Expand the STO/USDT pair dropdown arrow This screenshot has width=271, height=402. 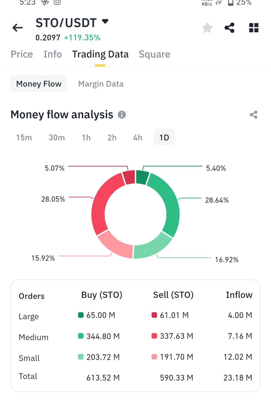[105, 21]
